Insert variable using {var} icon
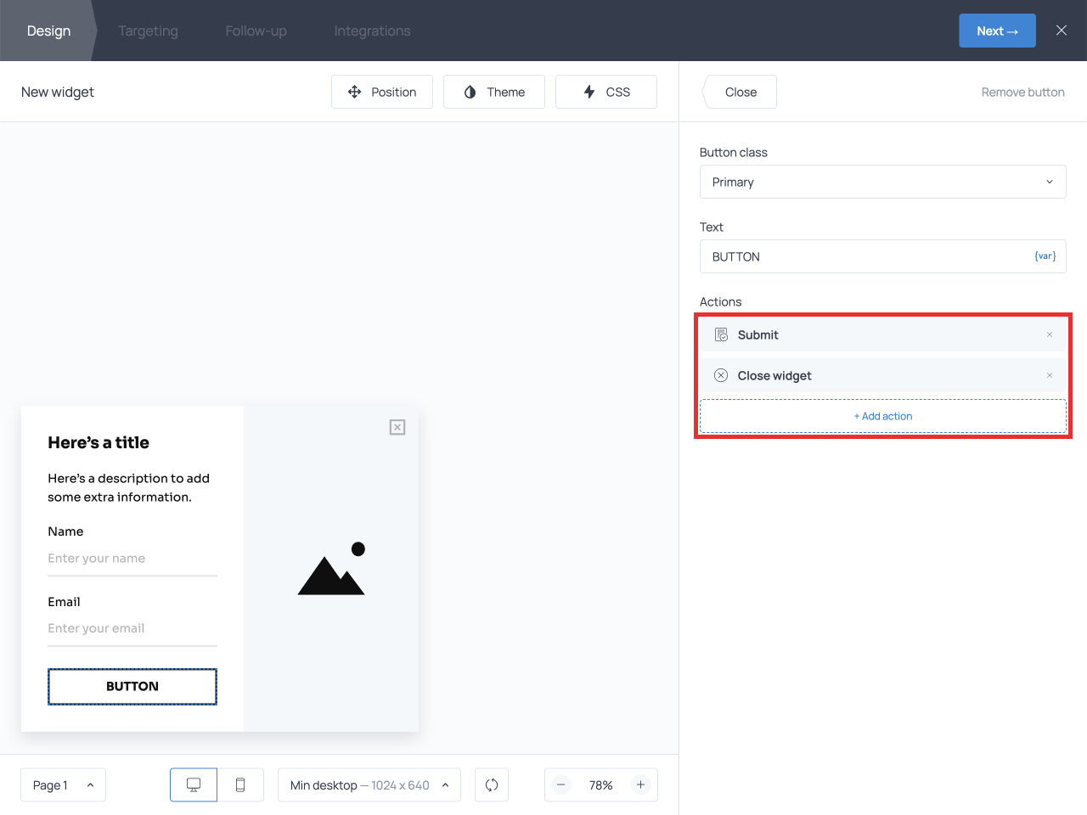This screenshot has height=815, width=1087. [x=1045, y=256]
